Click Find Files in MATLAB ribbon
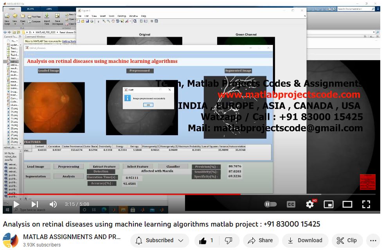 [34, 17]
